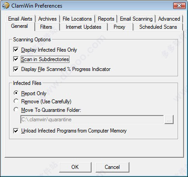
Task: Uncheck Unload Infected Programs from Computer Memory
Action: tap(16, 131)
